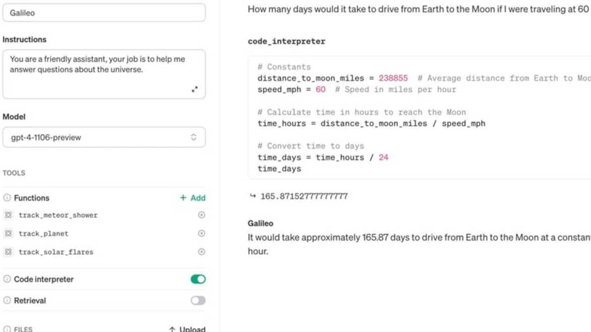Disable the Code interpreter toggle
Image resolution: width=591 pixels, height=332 pixels.
click(198, 279)
